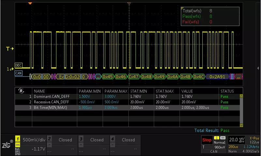Click the Normal trigger mode label

pos(219,142)
